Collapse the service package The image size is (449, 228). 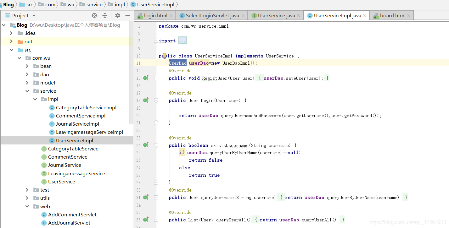point(27,91)
